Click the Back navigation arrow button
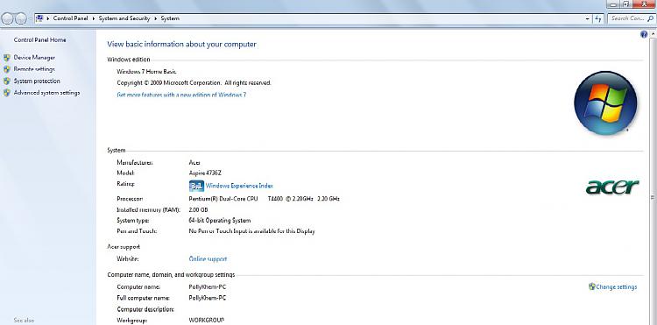 [8, 18]
